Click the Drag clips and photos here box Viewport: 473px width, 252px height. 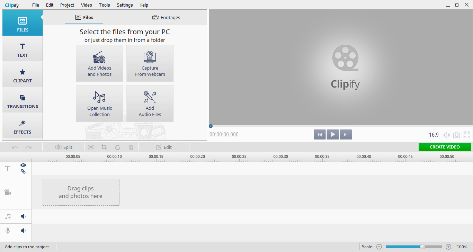click(x=81, y=192)
